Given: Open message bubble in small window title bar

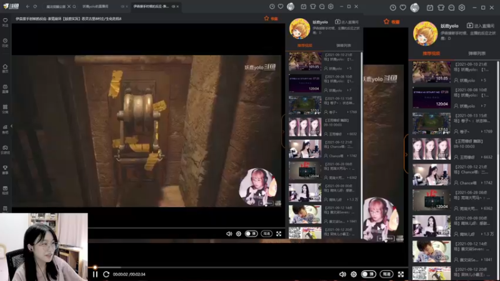Looking at the screenshot, I should click(322, 6).
